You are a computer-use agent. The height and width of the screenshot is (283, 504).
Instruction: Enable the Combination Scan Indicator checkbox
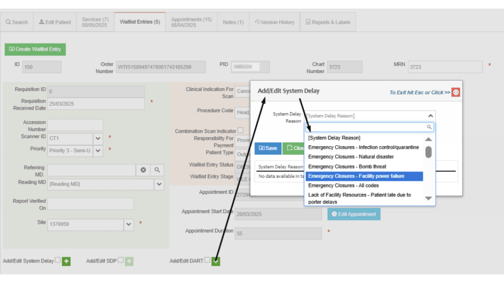coord(240,130)
